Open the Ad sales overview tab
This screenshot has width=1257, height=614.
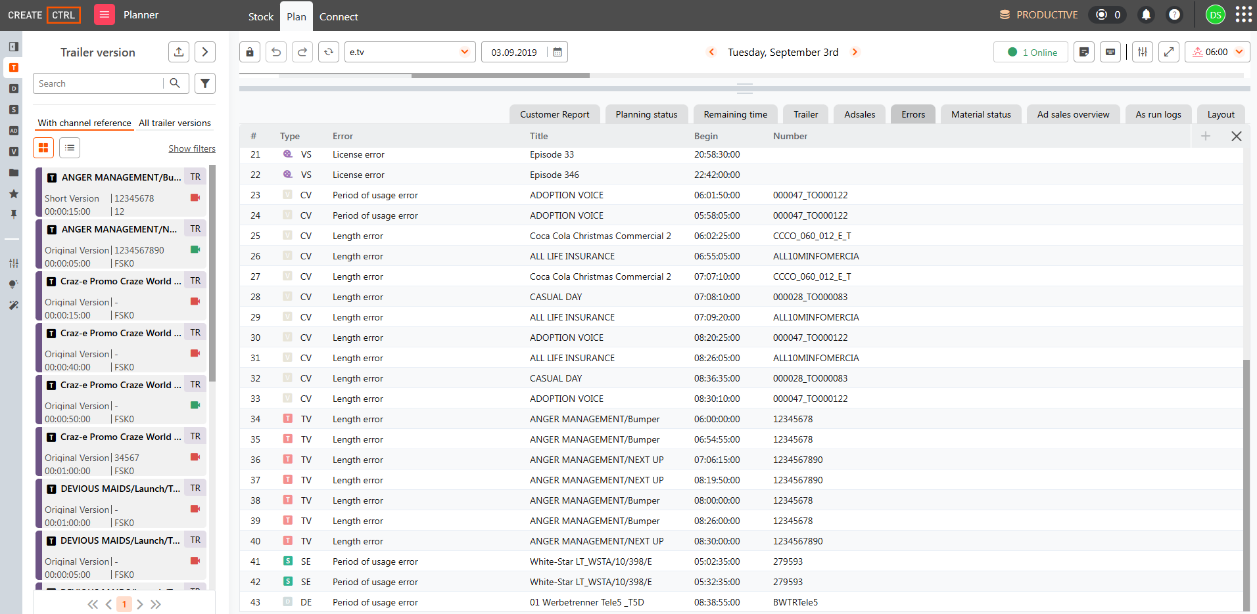coord(1073,114)
